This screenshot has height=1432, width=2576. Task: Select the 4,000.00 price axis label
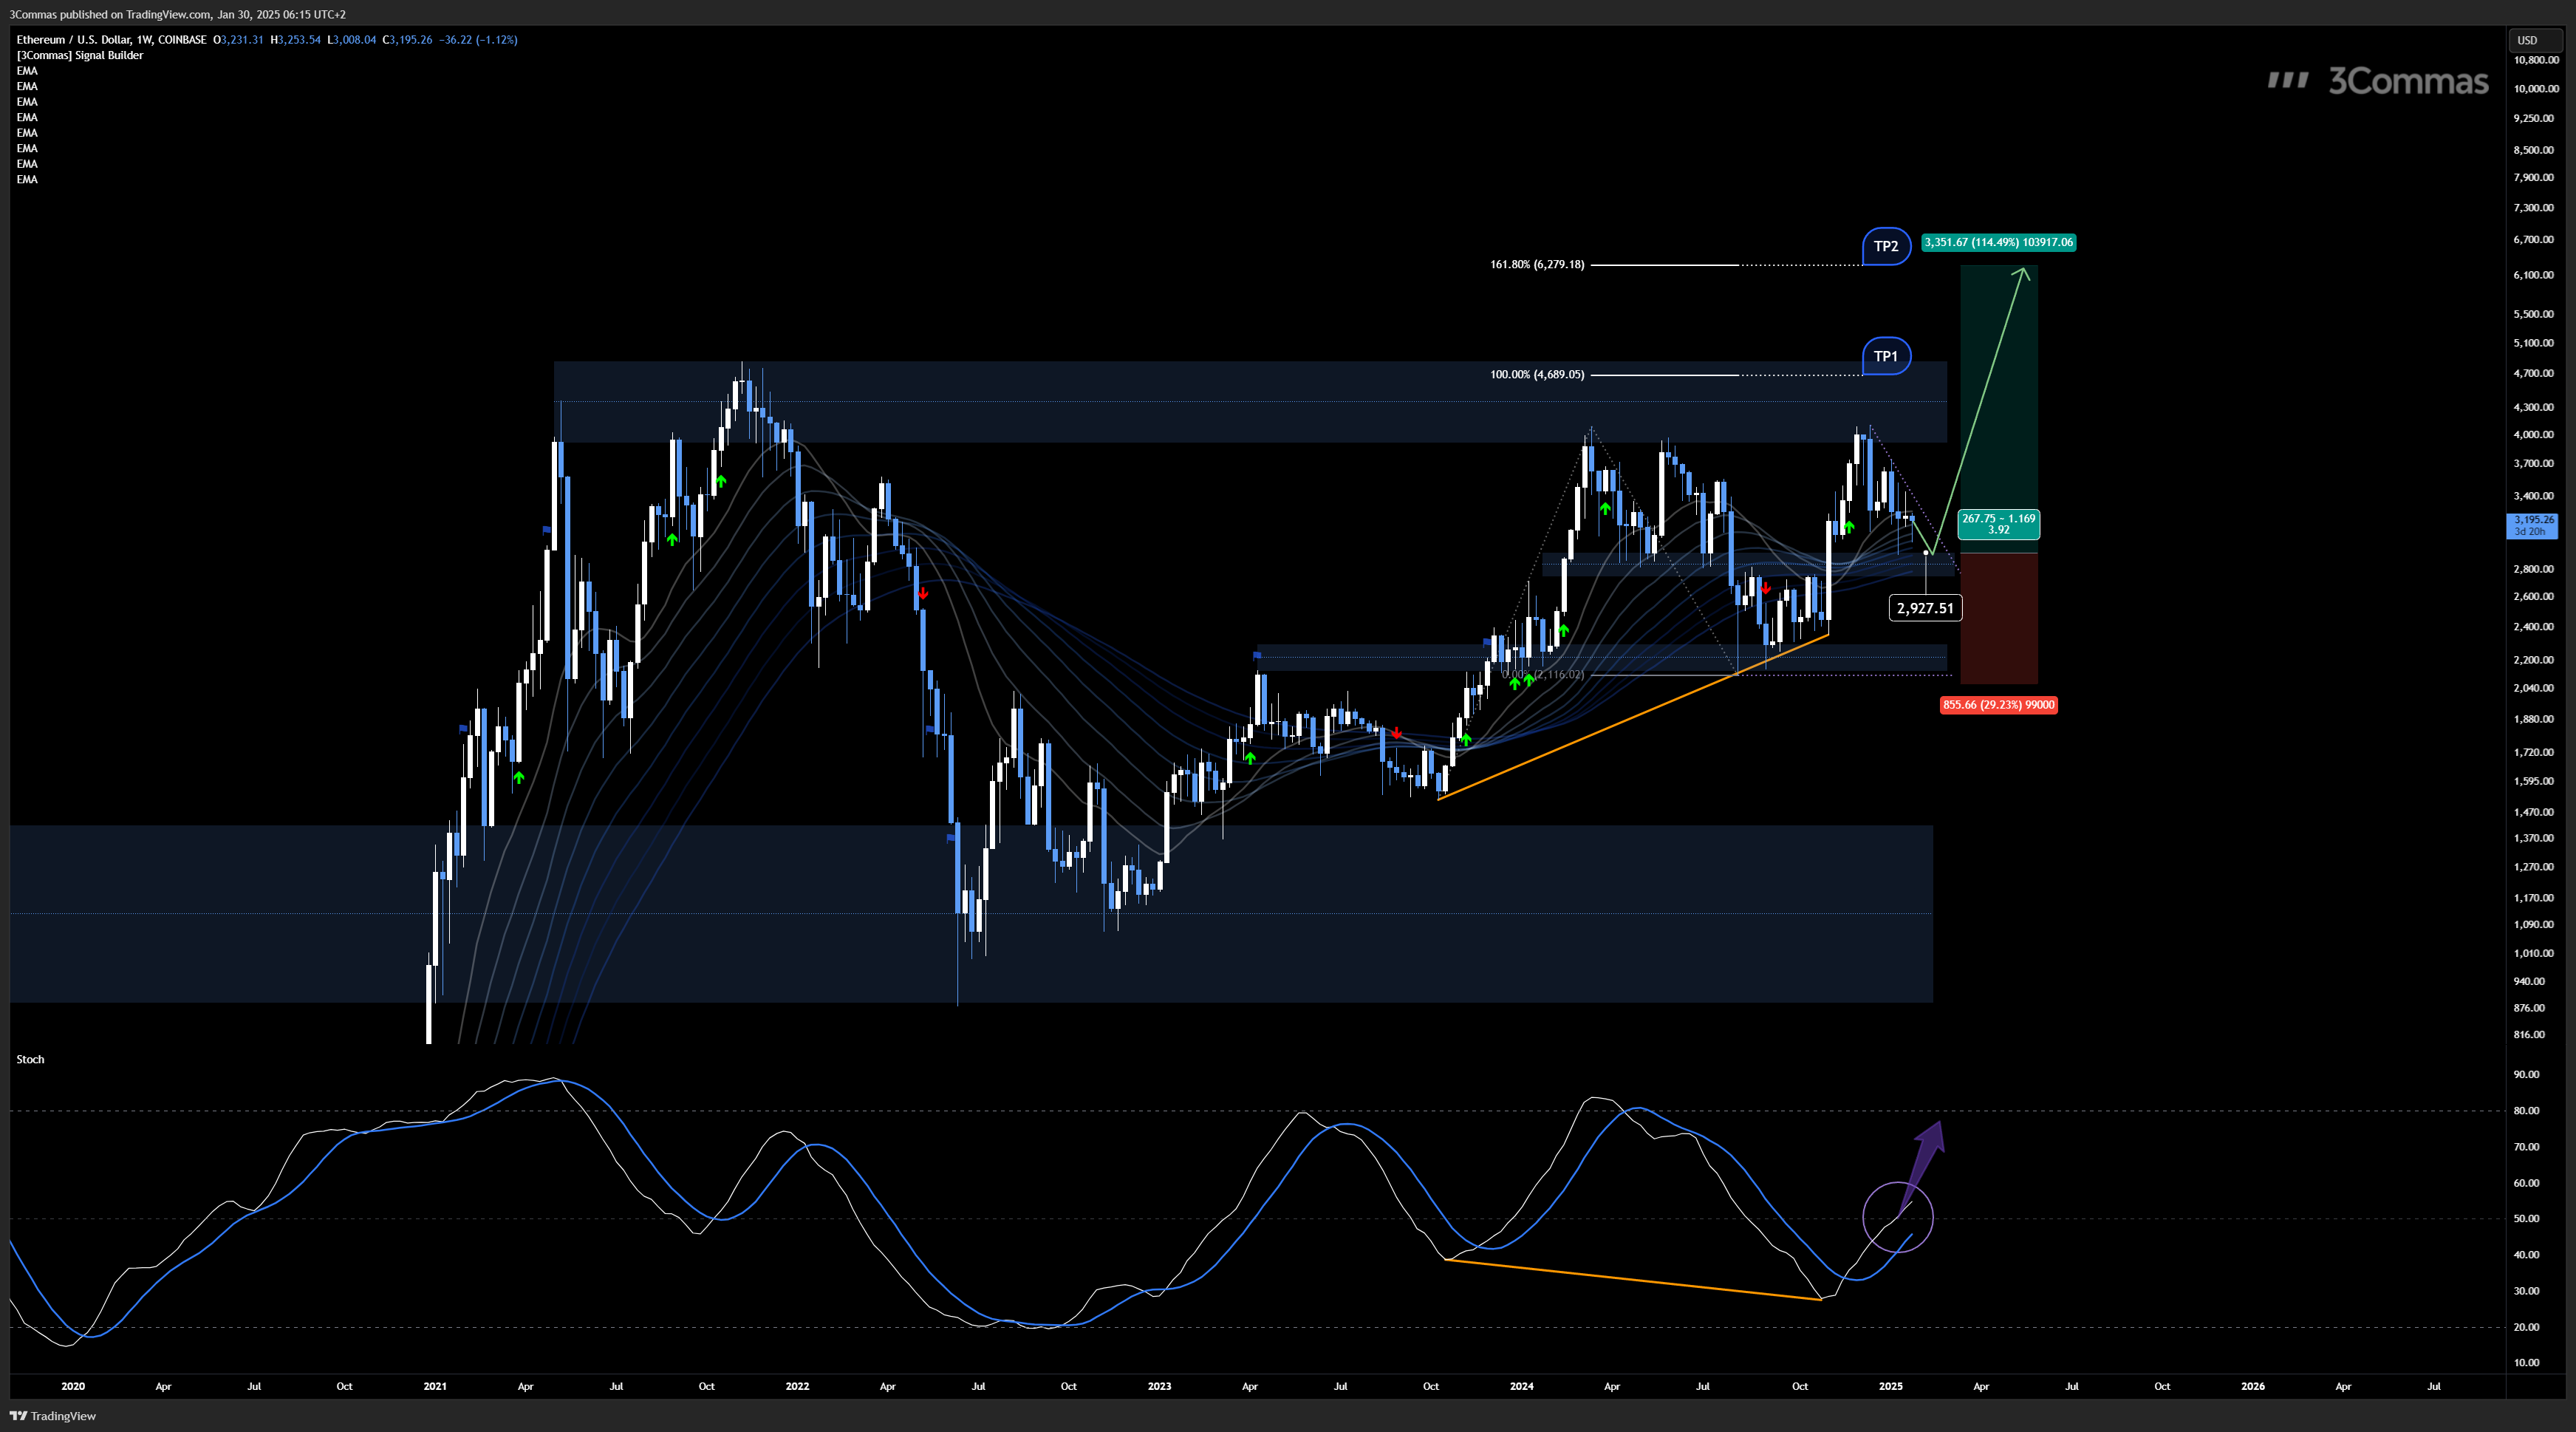[x=2533, y=434]
